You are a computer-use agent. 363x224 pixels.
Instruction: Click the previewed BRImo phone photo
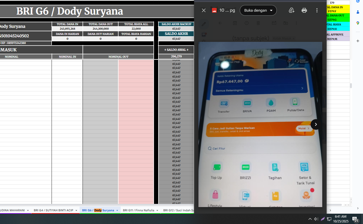tap(260, 124)
